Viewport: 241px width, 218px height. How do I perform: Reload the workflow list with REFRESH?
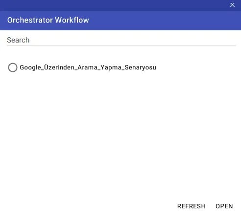pyautogui.click(x=192, y=206)
